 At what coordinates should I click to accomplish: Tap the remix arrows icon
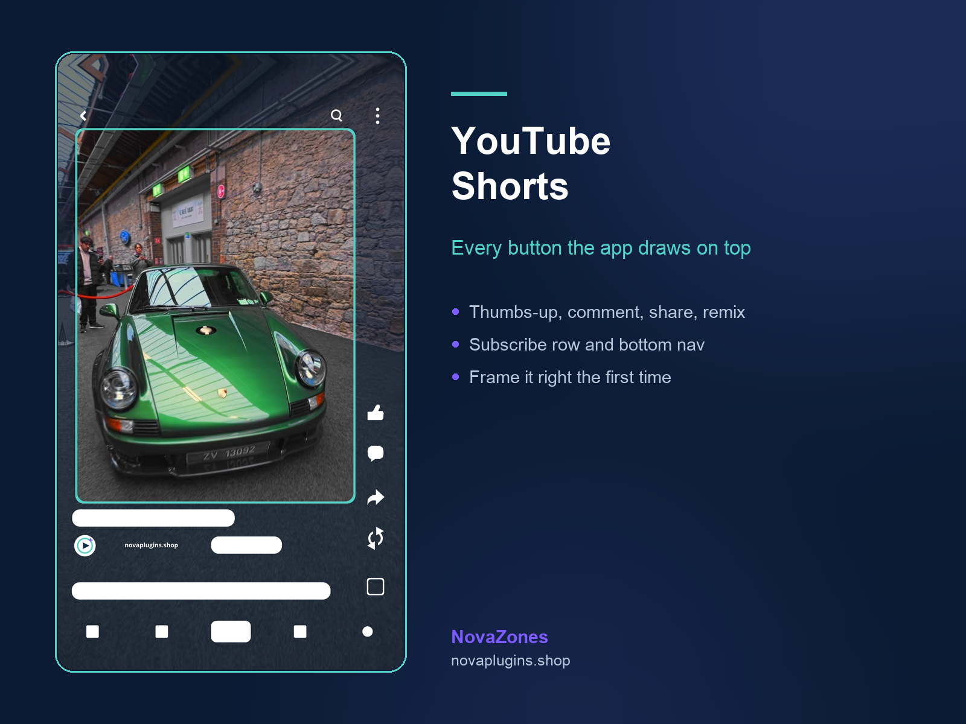pyautogui.click(x=376, y=538)
